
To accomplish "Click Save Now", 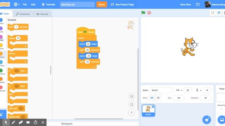I will 186,5.
